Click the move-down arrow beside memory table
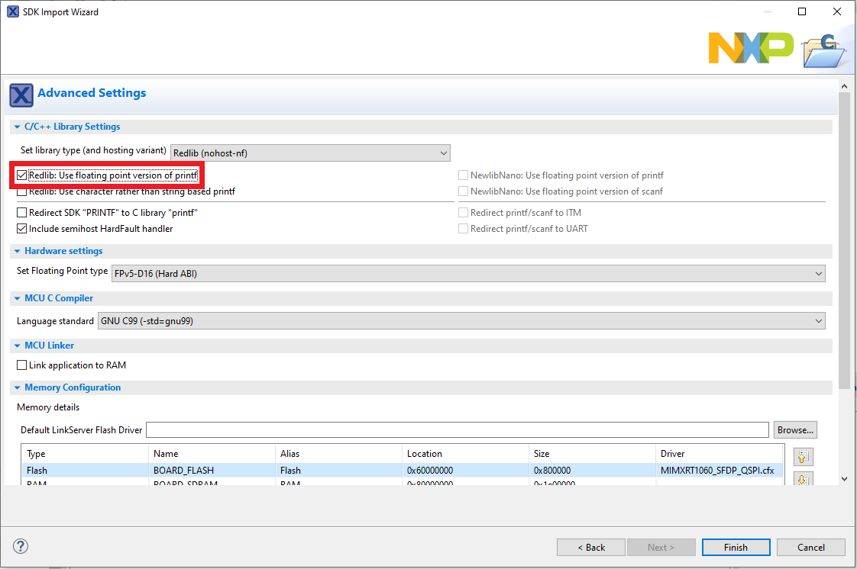 (x=804, y=479)
